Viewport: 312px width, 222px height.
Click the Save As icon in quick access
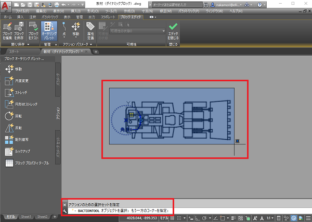[36, 5]
